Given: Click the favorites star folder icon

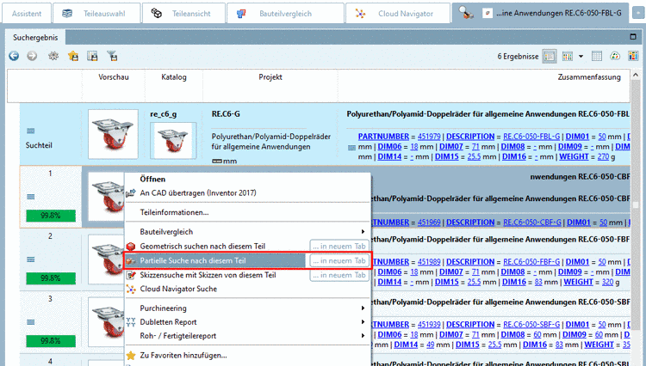Looking at the screenshot, I should coord(73,56).
